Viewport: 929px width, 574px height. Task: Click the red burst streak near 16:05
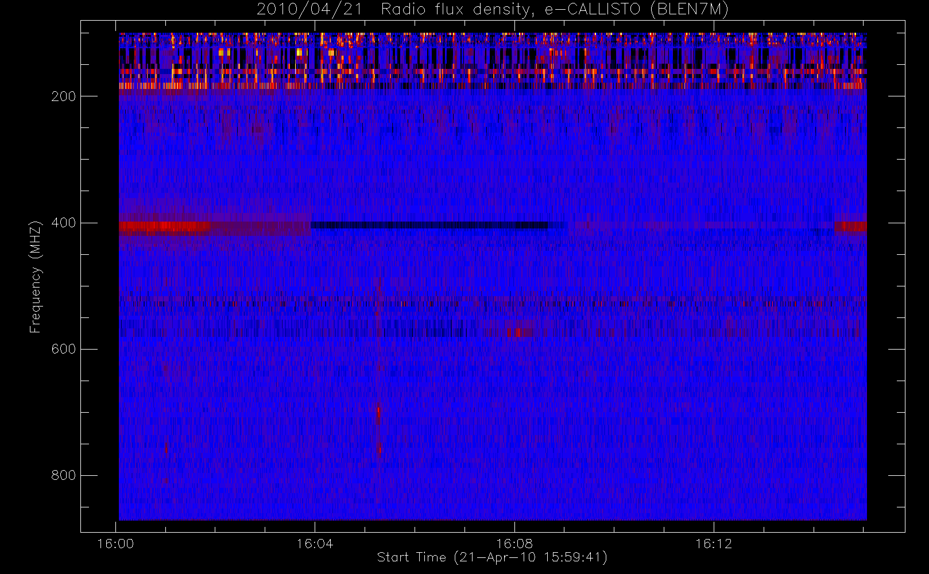point(378,429)
